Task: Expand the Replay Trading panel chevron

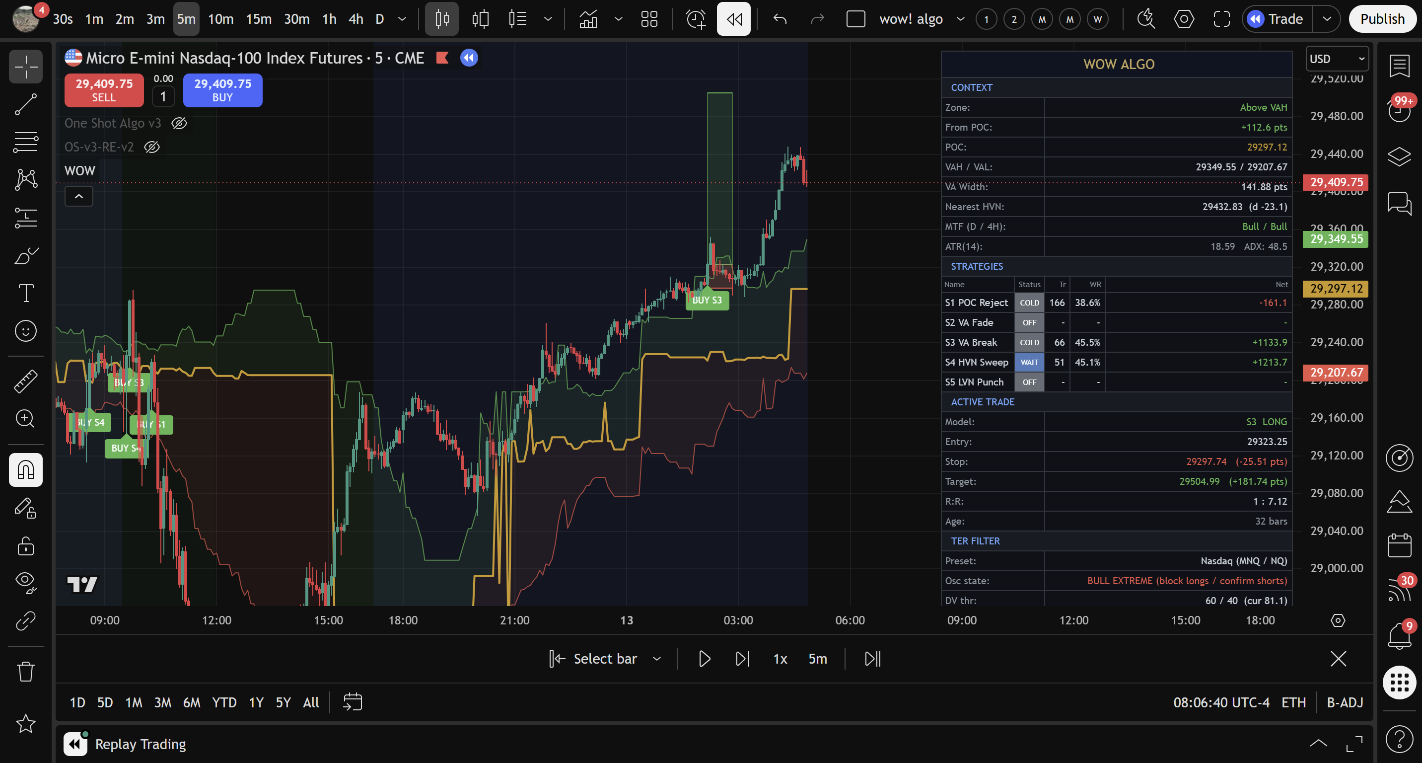Action: point(1318,743)
